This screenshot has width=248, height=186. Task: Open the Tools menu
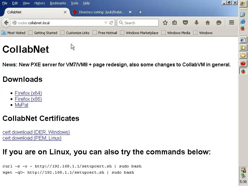74,3
